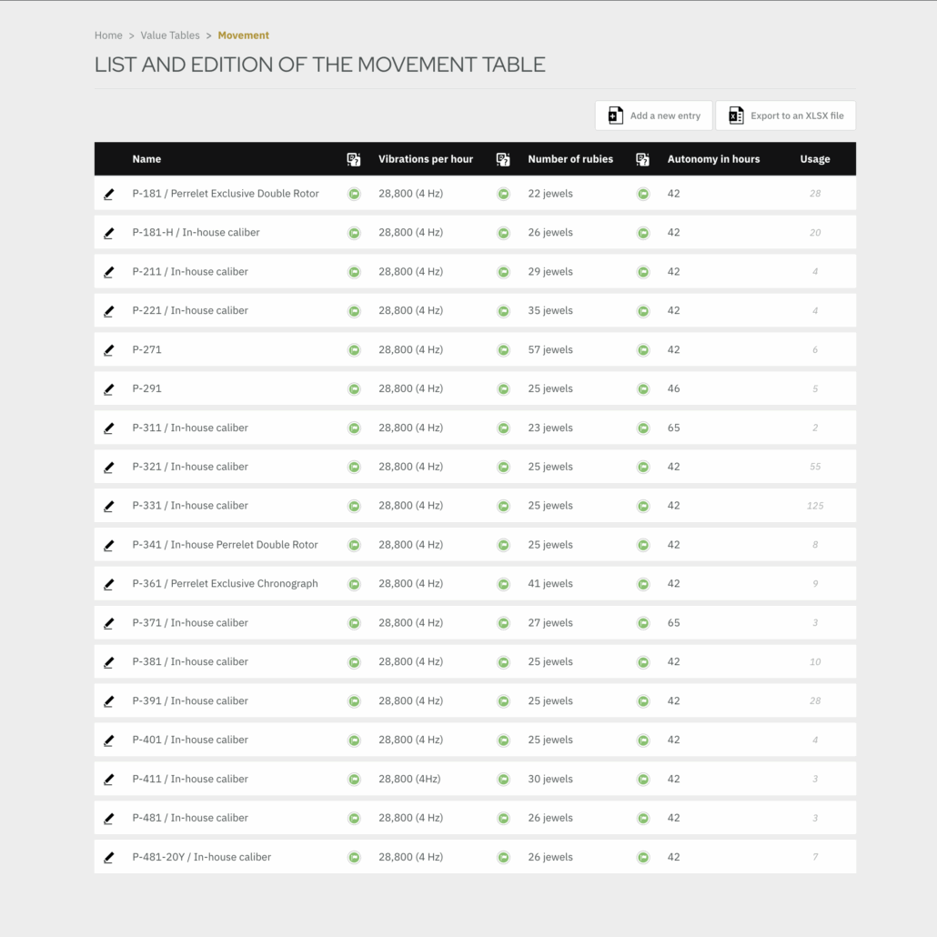The height and width of the screenshot is (937, 937).
Task: Click the page title 'List and edition of the movement table'
Action: 319,65
